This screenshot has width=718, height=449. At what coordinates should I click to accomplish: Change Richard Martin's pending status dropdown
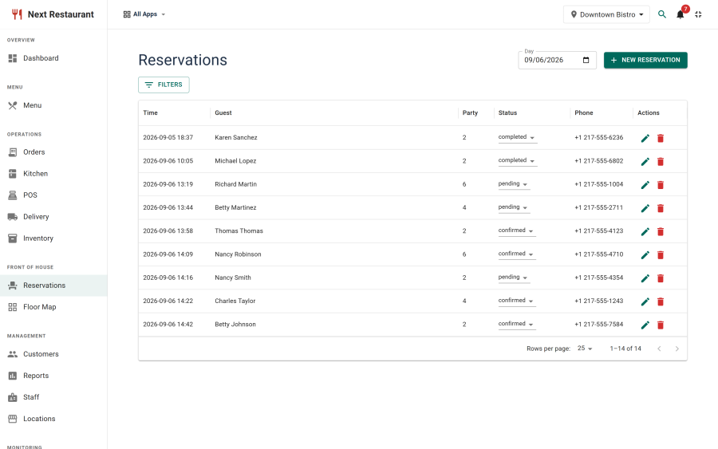514,184
